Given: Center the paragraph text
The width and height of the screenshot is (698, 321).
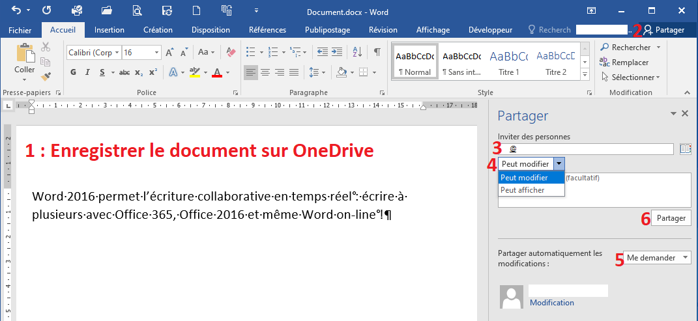Looking at the screenshot, I should (265, 72).
